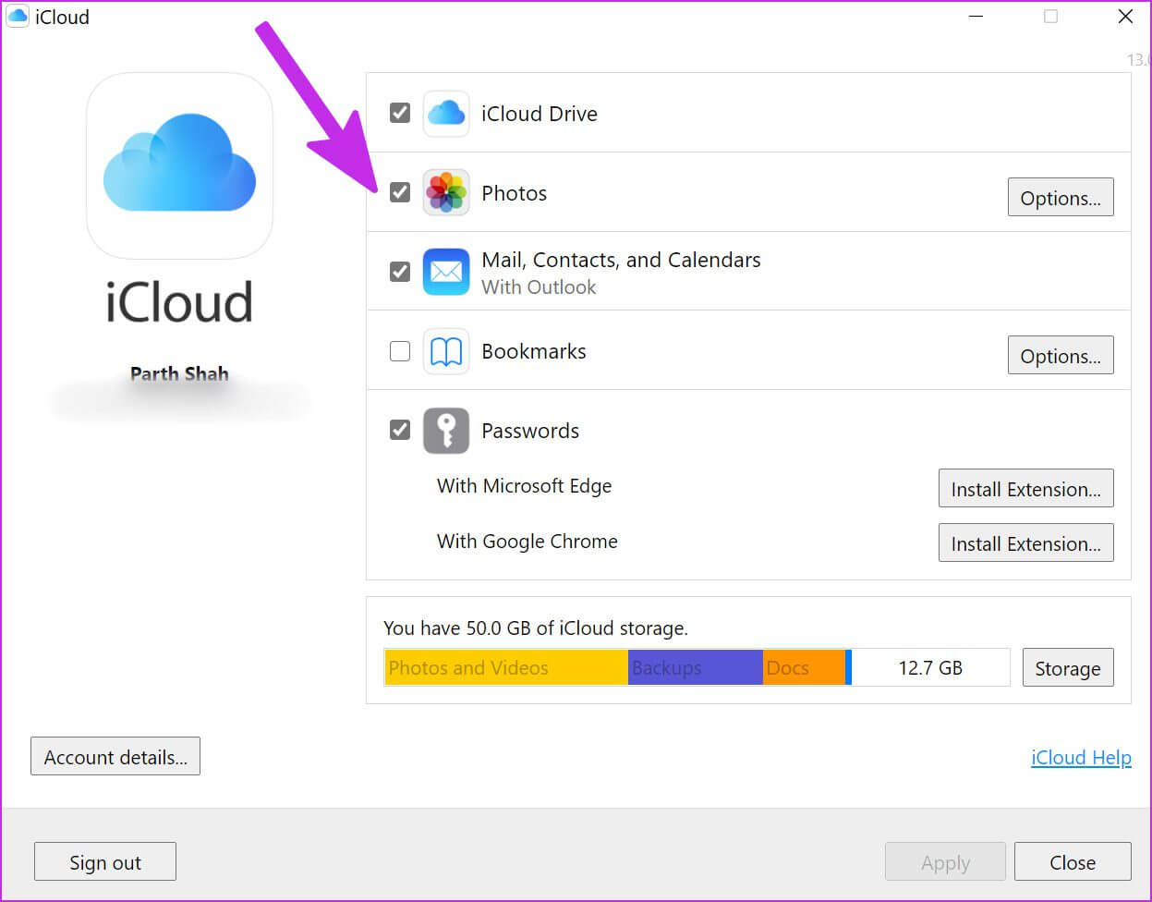
Task: Click the Bookmarks label
Action: (534, 351)
